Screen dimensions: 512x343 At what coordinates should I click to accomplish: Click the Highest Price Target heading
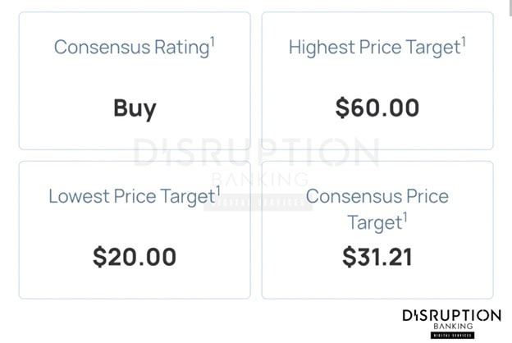(373, 47)
